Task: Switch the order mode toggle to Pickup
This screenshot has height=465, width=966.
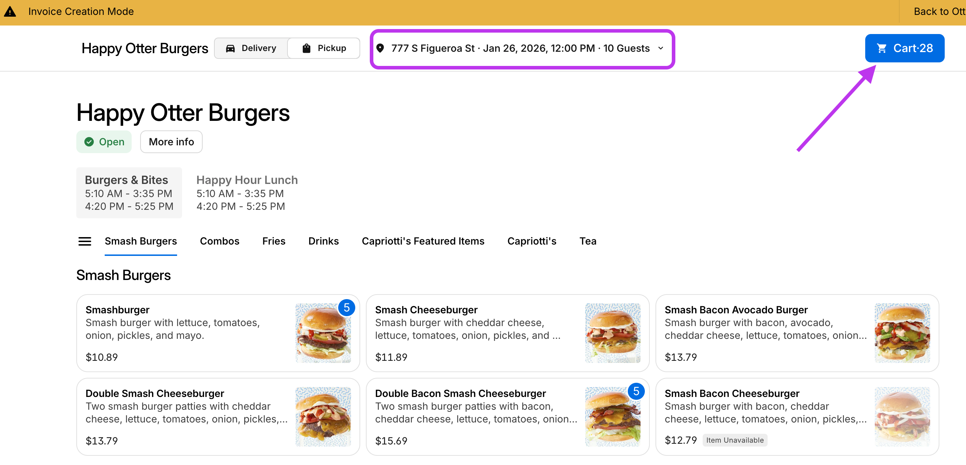Action: click(324, 48)
